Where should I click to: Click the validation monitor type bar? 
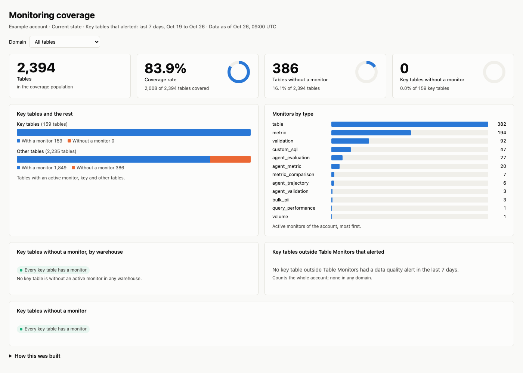(350, 141)
